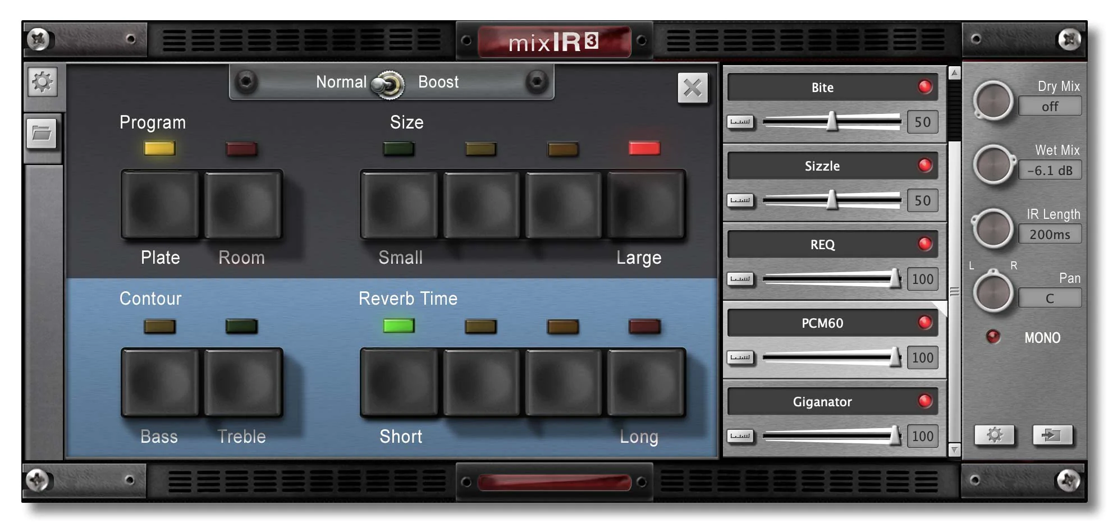Adjust the Bite level slider

832,122
